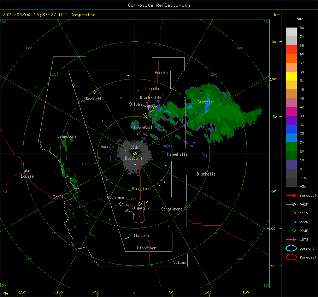Click the Calgary city label
The width and height of the screenshot is (318, 297).
tap(138, 208)
